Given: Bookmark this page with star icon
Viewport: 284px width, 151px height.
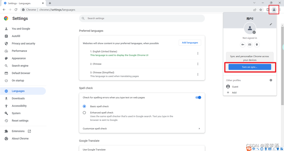Looking at the screenshot, I should click(x=261, y=10).
